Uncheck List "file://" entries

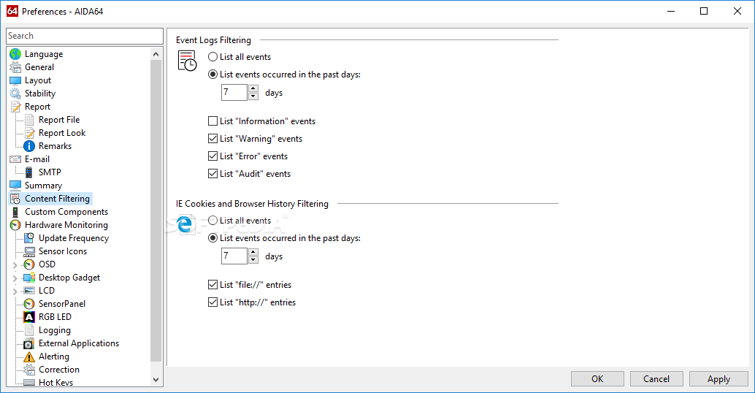[212, 285]
